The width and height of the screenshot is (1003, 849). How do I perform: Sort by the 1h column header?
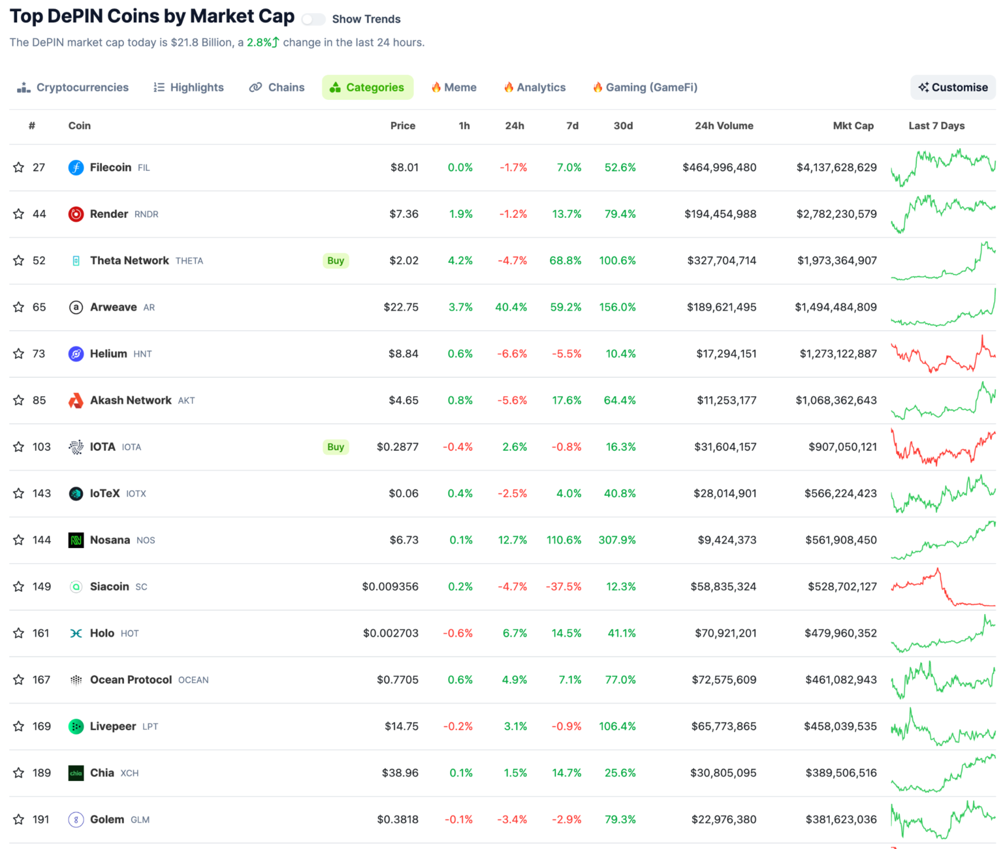pyautogui.click(x=464, y=126)
